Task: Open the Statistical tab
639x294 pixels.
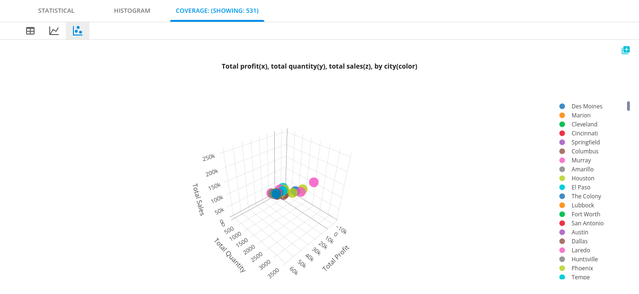Action: pos(56,10)
